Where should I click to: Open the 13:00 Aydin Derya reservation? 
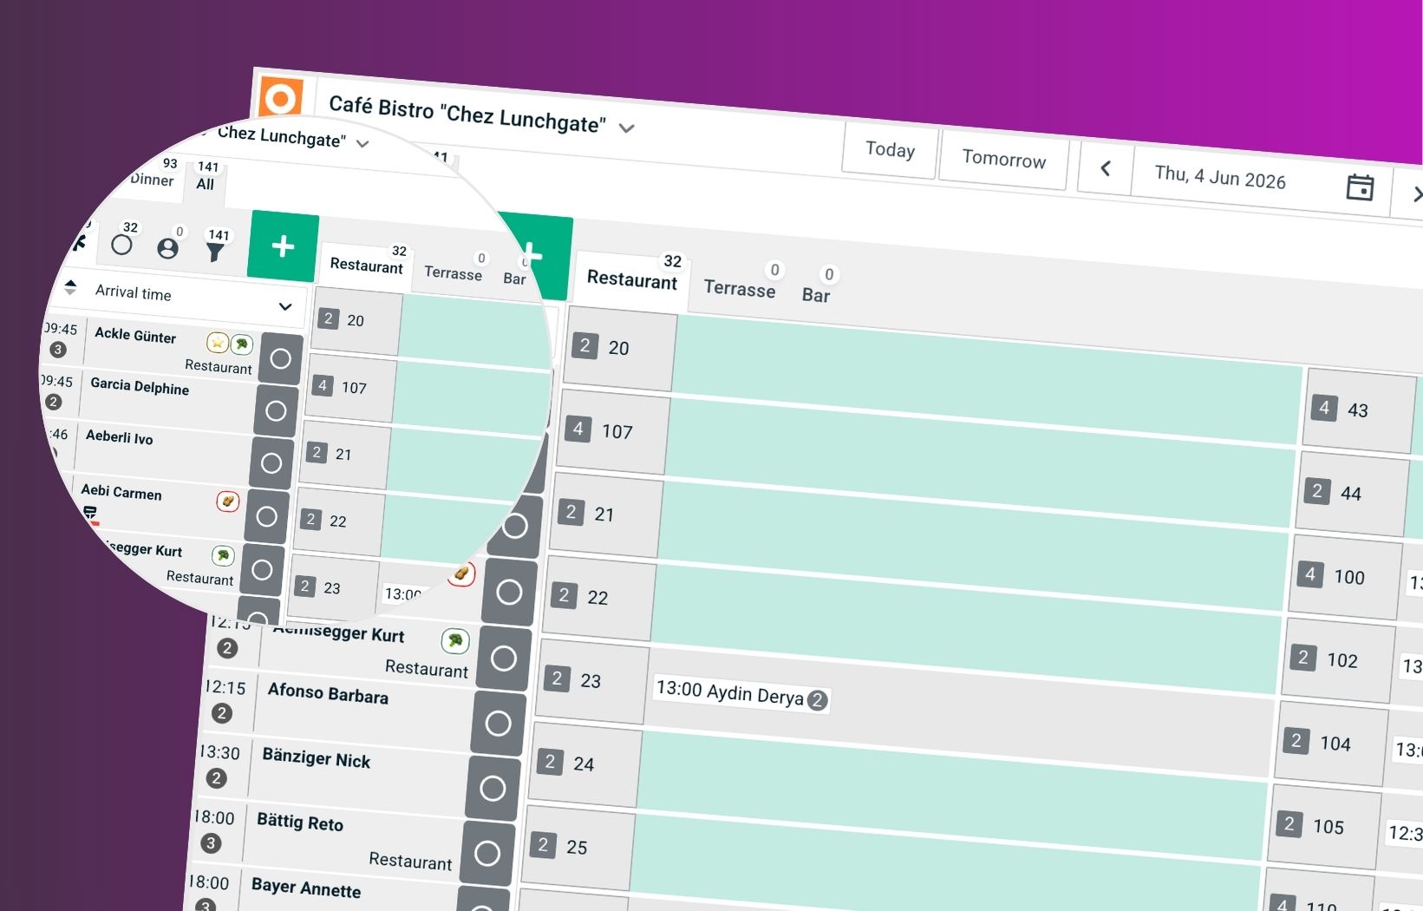pyautogui.click(x=741, y=694)
